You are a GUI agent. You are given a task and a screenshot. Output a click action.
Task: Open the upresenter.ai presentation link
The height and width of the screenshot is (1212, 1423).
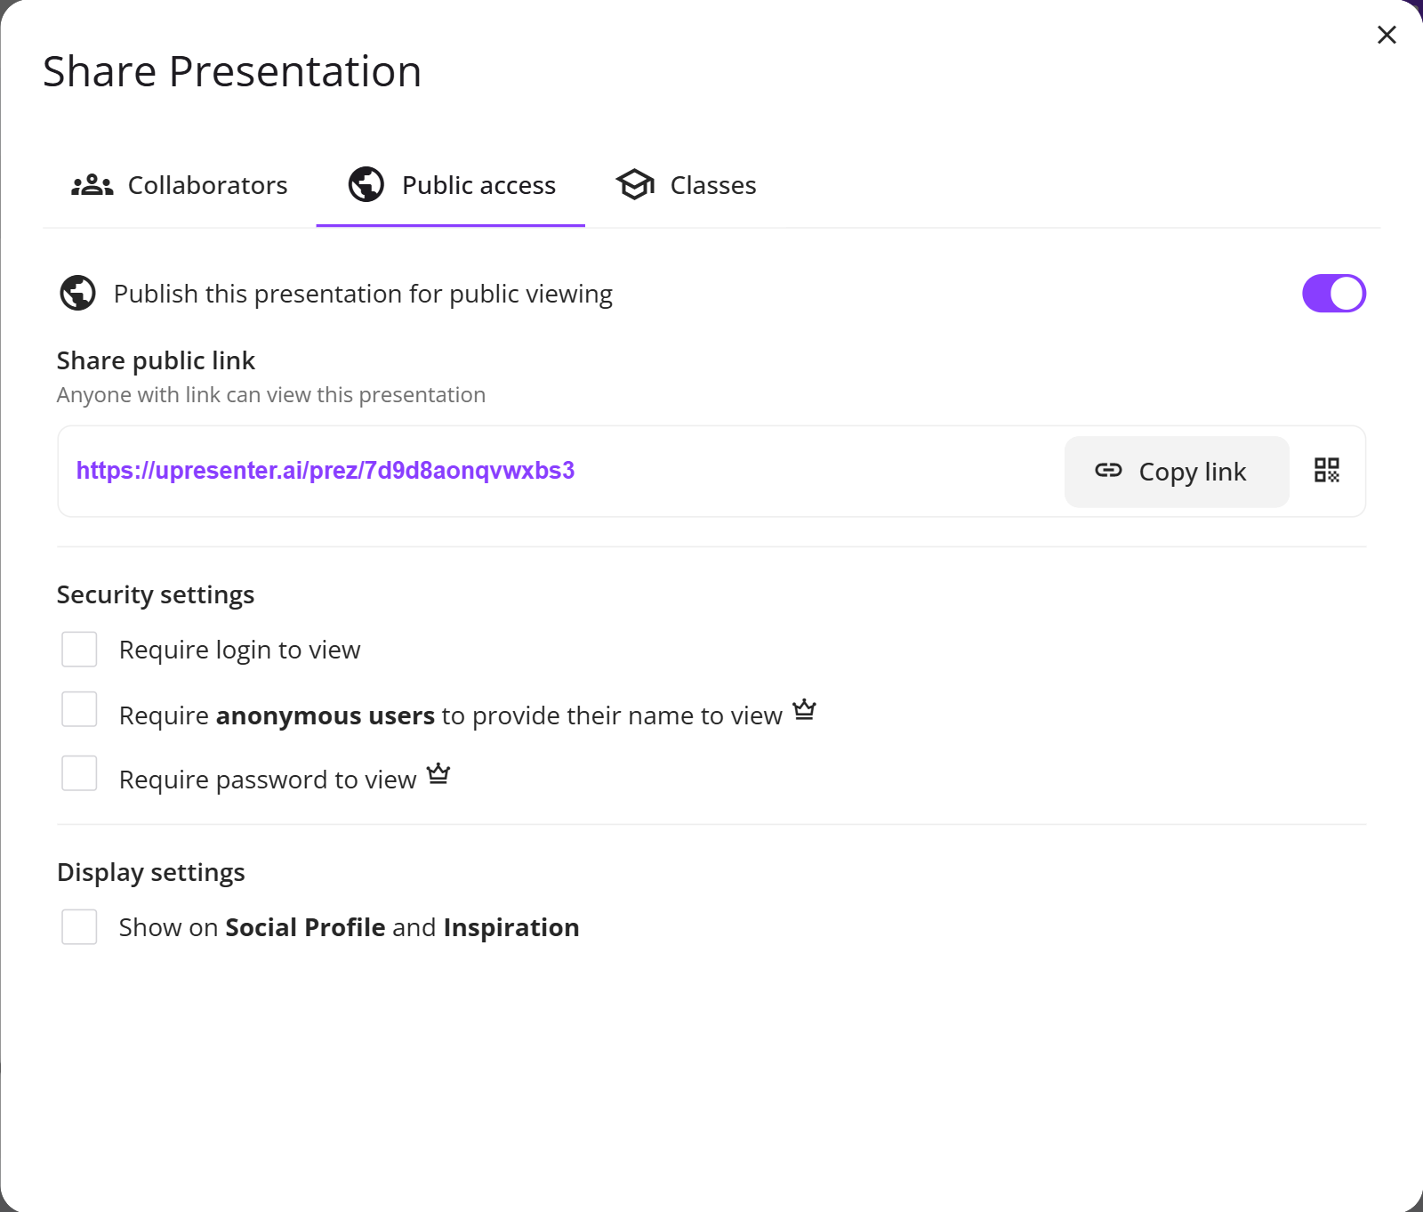coord(326,471)
